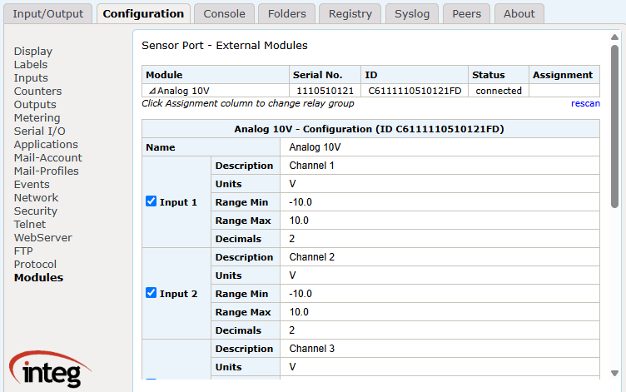Screen dimensions: 626x392
Task: Edit Input 2 Range Min value
Action: click(440, 294)
